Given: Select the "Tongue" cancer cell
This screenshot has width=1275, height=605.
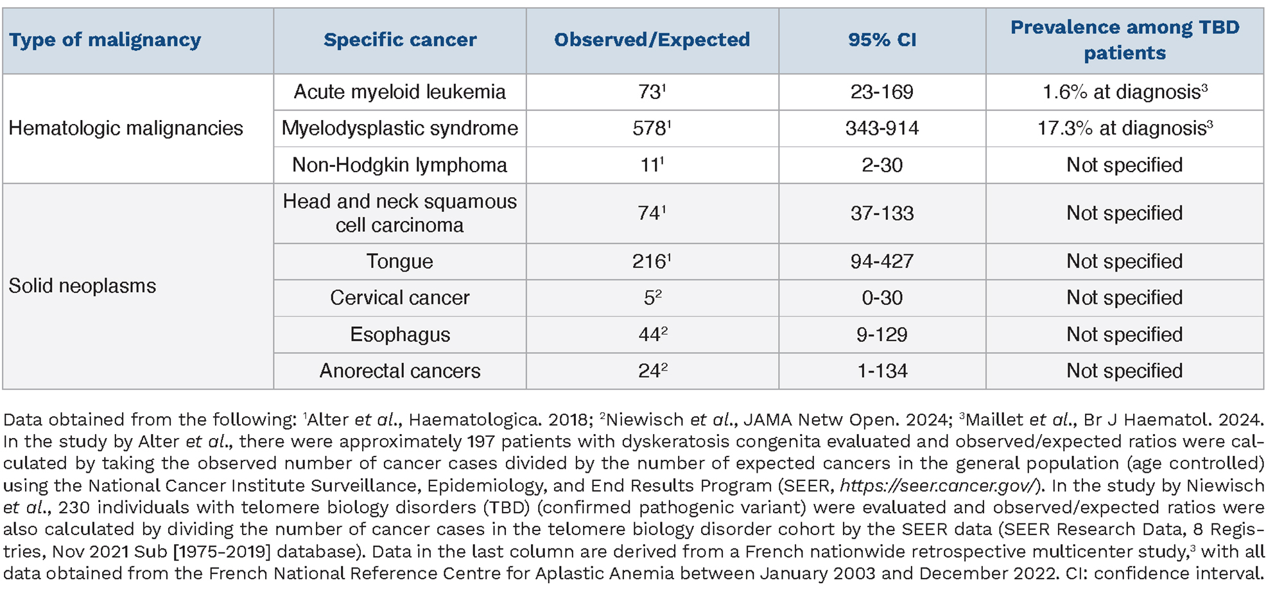Looking at the screenshot, I should [x=399, y=261].
